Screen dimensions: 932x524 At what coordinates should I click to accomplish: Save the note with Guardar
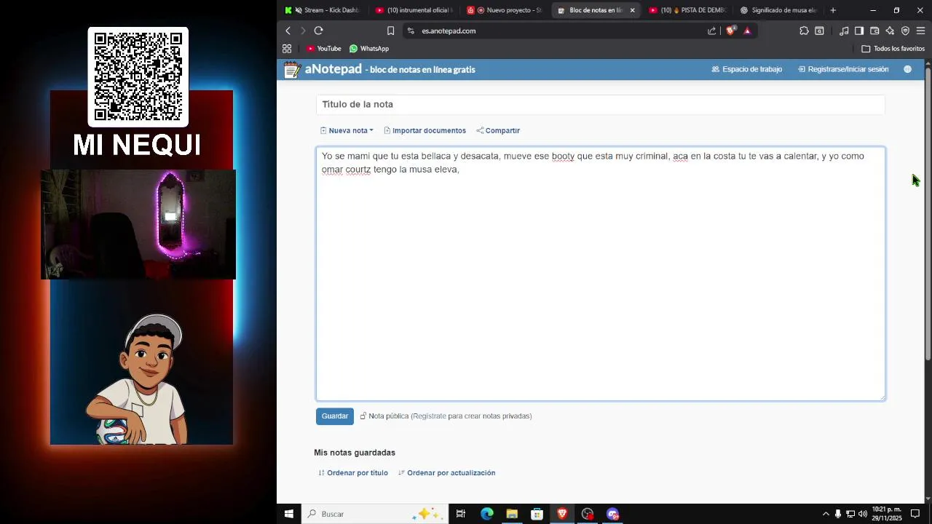(x=335, y=416)
